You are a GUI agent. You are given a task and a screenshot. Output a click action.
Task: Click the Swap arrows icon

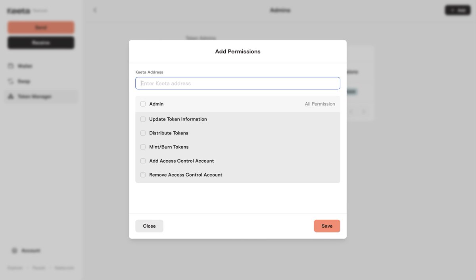(x=11, y=81)
